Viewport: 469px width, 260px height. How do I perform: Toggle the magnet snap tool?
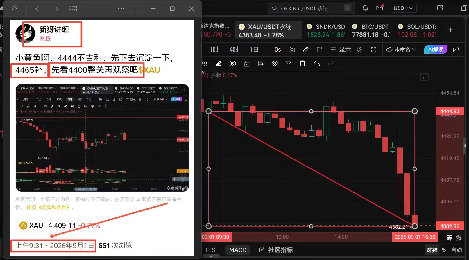click(275, 63)
